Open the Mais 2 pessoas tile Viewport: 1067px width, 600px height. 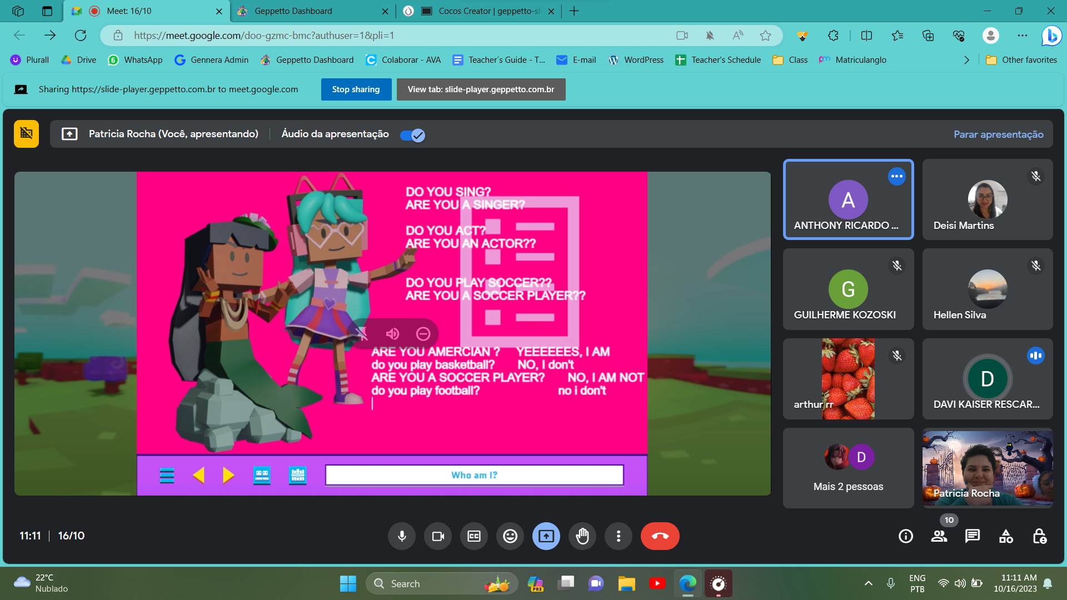tap(848, 468)
